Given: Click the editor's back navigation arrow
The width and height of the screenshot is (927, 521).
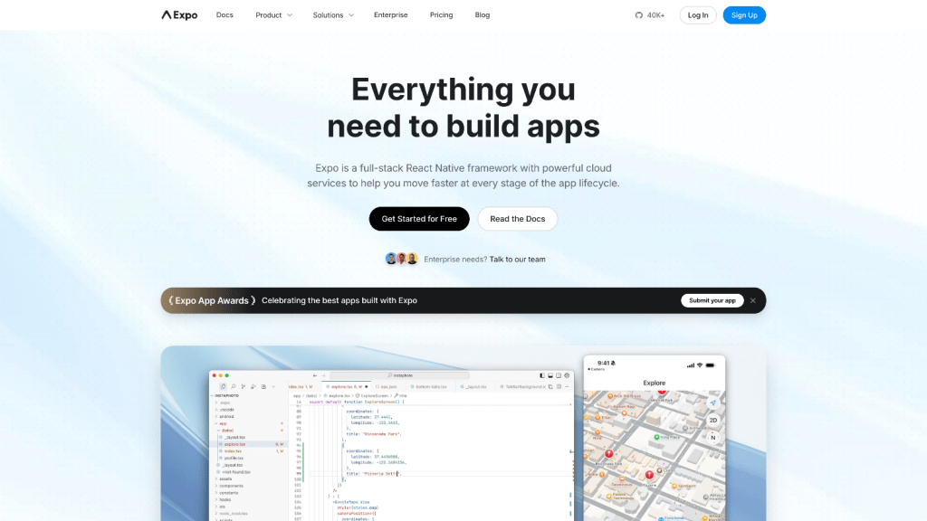Looking at the screenshot, I should 315,375.
